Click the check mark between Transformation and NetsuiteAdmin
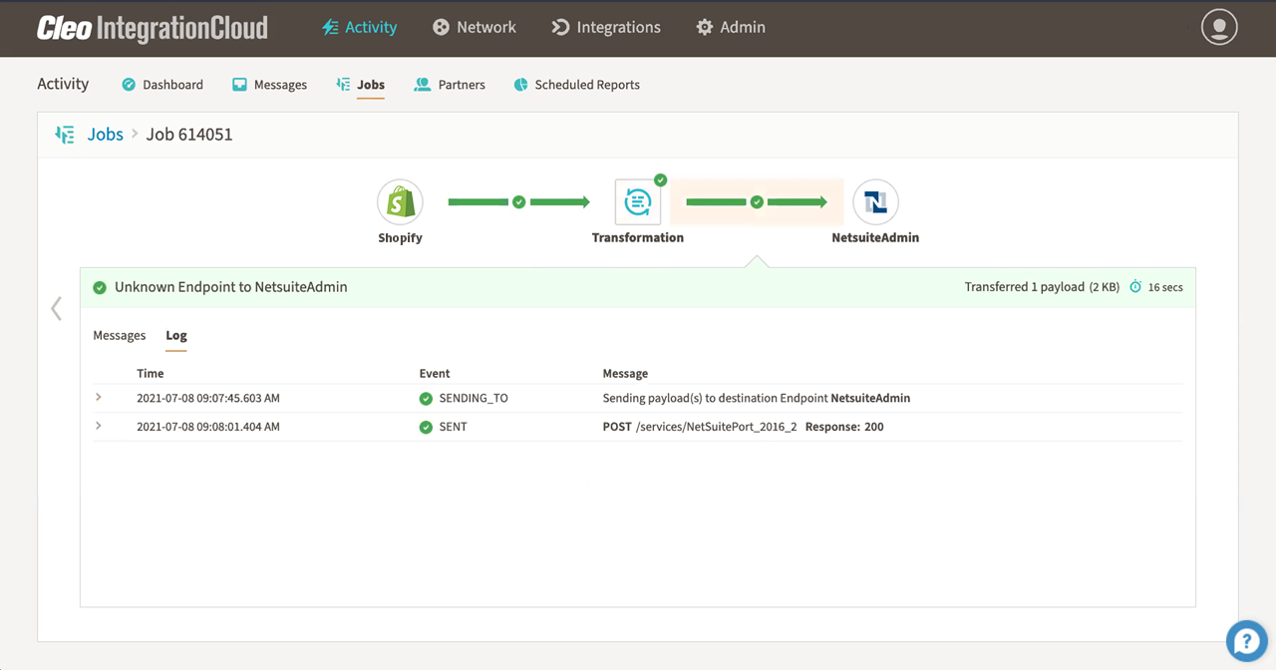 click(x=757, y=202)
